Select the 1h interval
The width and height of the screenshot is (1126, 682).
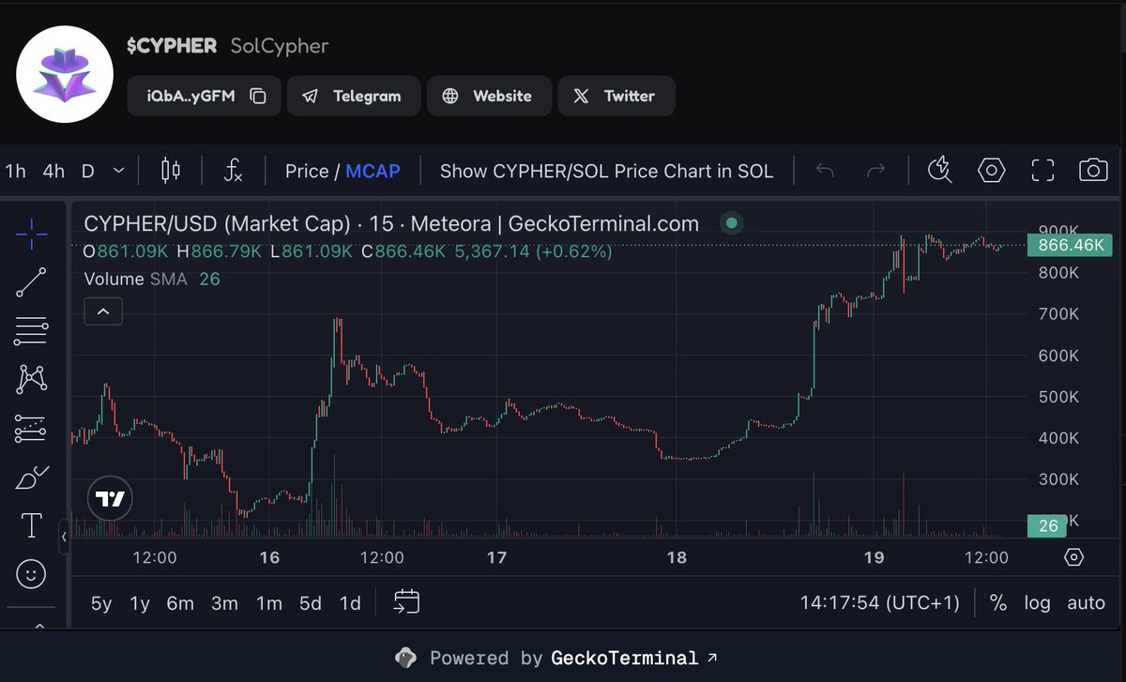(x=16, y=171)
